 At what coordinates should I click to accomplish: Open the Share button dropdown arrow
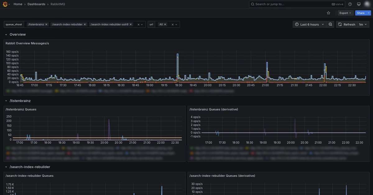pyautogui.click(x=369, y=13)
